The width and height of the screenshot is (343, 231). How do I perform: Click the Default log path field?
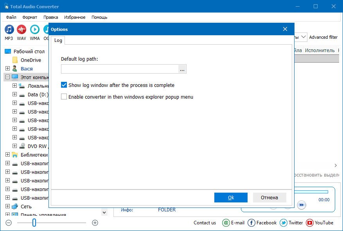tap(119, 69)
